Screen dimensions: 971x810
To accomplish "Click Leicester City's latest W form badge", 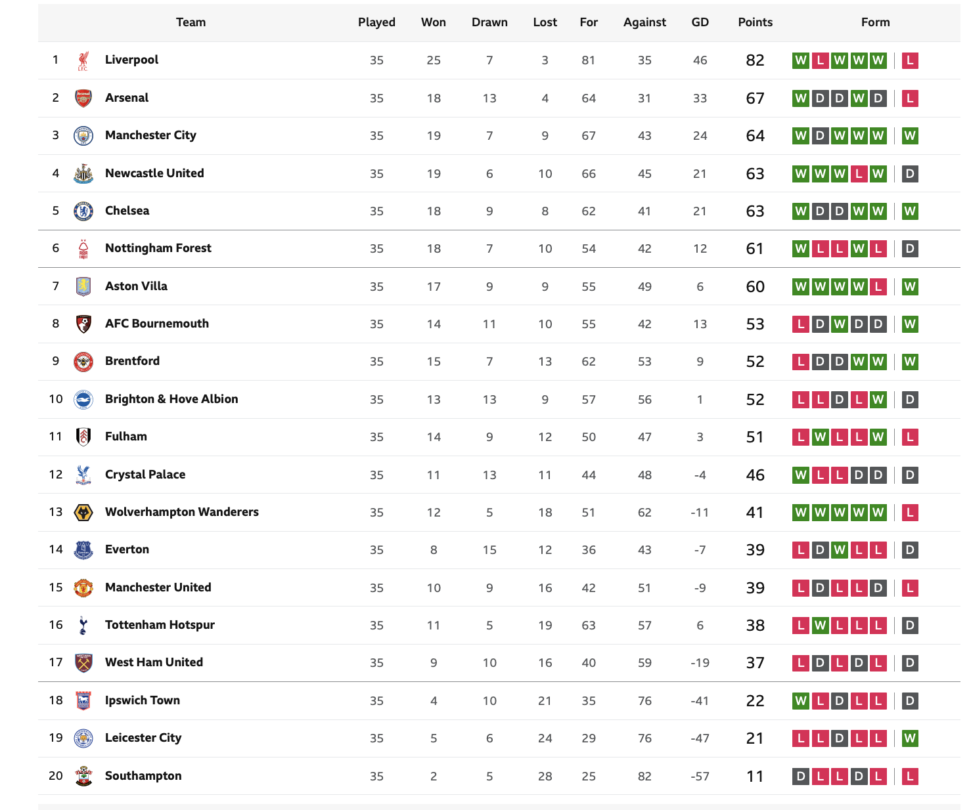I will point(910,738).
